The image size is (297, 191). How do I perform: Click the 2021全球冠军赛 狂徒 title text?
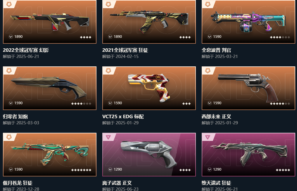click(x=125, y=50)
